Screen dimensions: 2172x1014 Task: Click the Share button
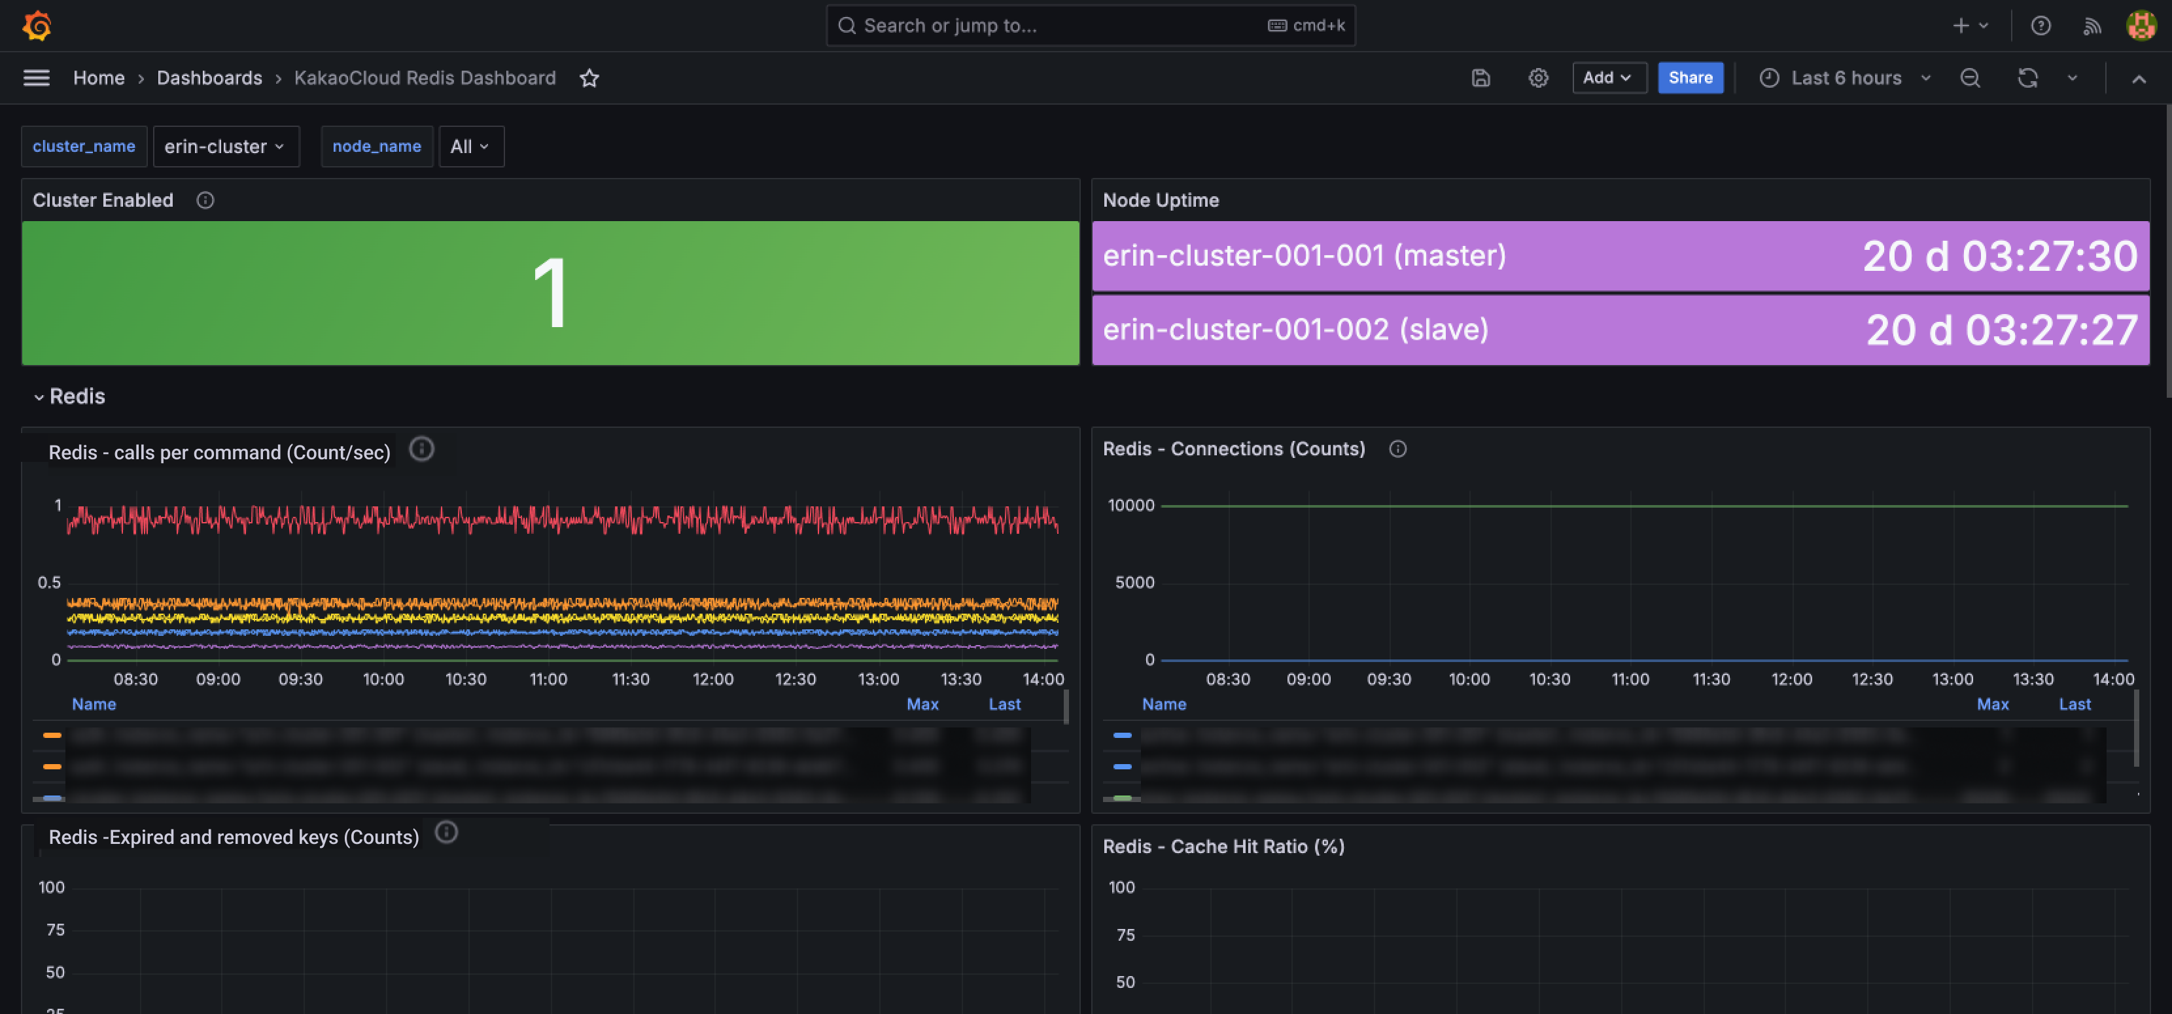point(1690,78)
